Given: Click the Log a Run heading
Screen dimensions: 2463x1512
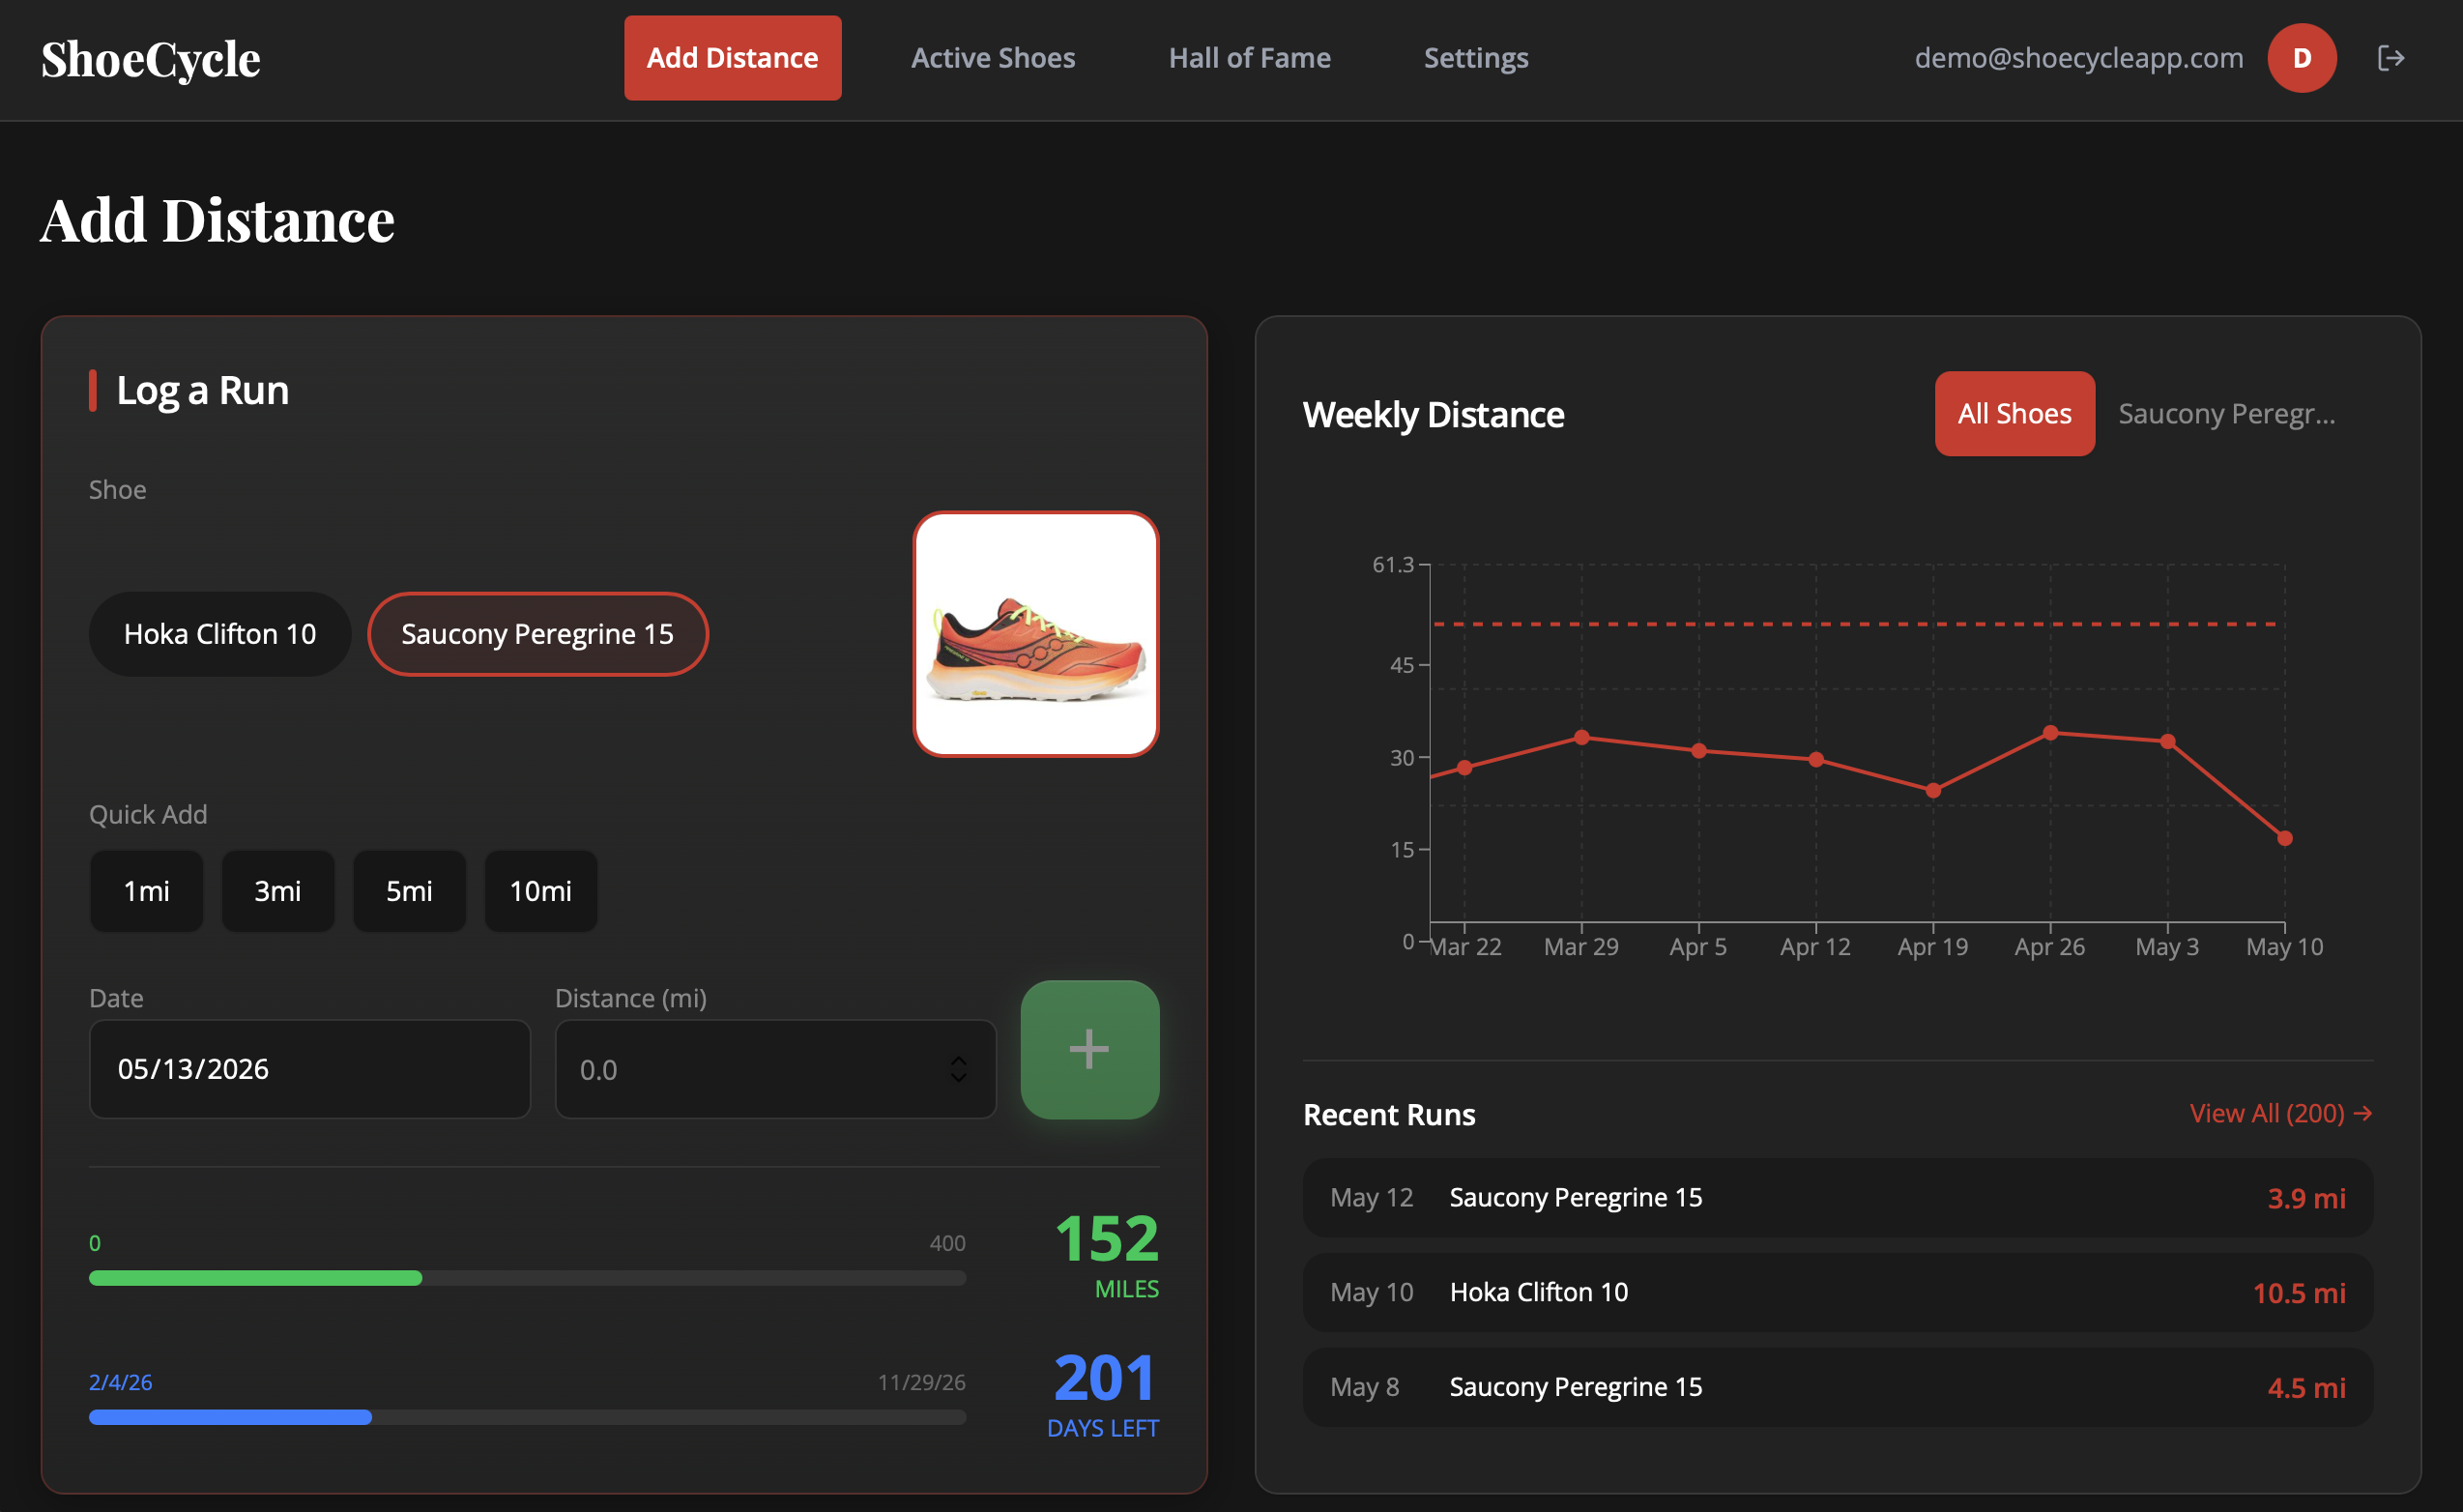Looking at the screenshot, I should click(x=203, y=390).
